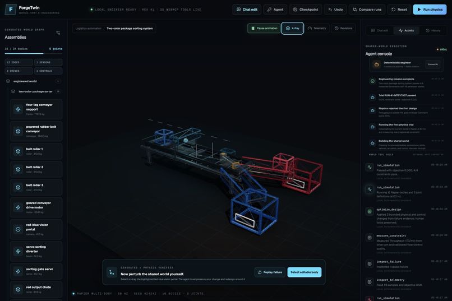Click the Select editable body button
This screenshot has width=452, height=301.
pyautogui.click(x=305, y=272)
